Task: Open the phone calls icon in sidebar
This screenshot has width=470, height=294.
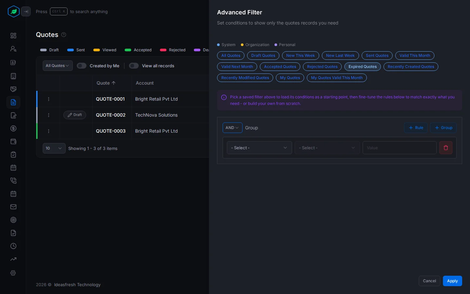Action: tap(13, 181)
